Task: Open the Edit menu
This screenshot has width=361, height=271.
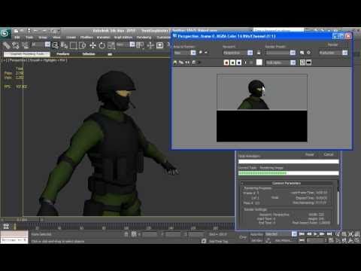Action: [17, 38]
